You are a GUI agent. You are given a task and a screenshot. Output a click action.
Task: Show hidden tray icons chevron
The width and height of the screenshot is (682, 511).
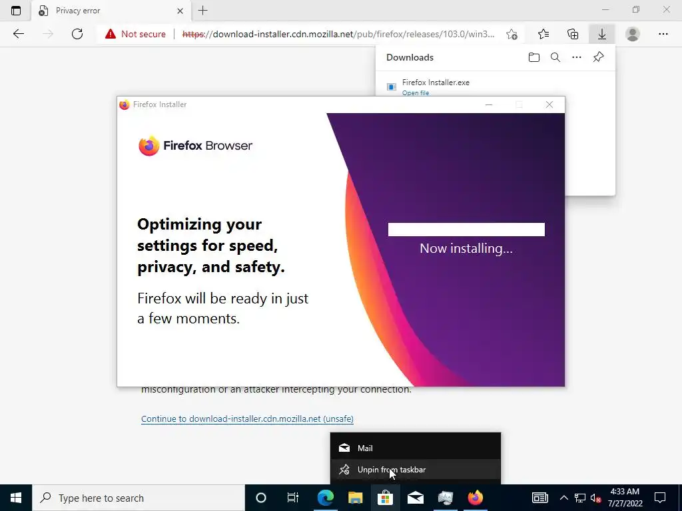[563, 498]
